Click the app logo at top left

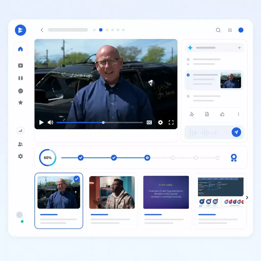pyautogui.click(x=20, y=30)
